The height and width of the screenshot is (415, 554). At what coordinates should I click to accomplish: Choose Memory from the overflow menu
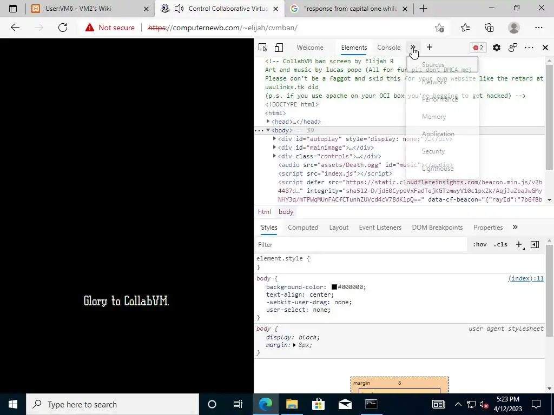(x=442, y=117)
